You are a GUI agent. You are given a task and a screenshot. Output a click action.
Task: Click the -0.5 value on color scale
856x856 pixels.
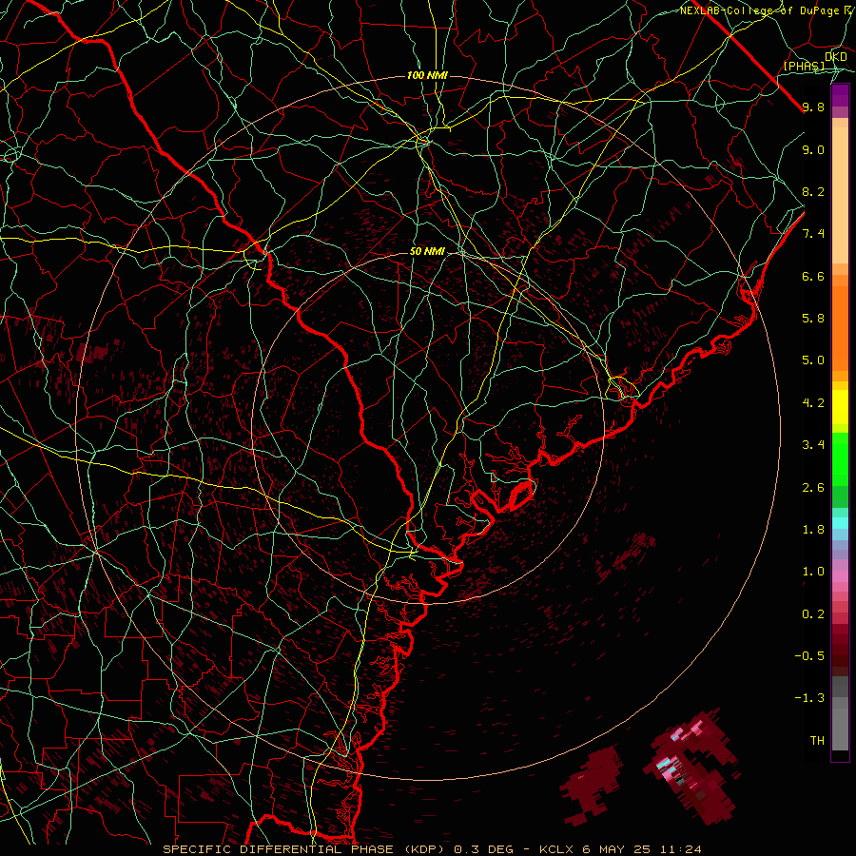tap(809, 655)
